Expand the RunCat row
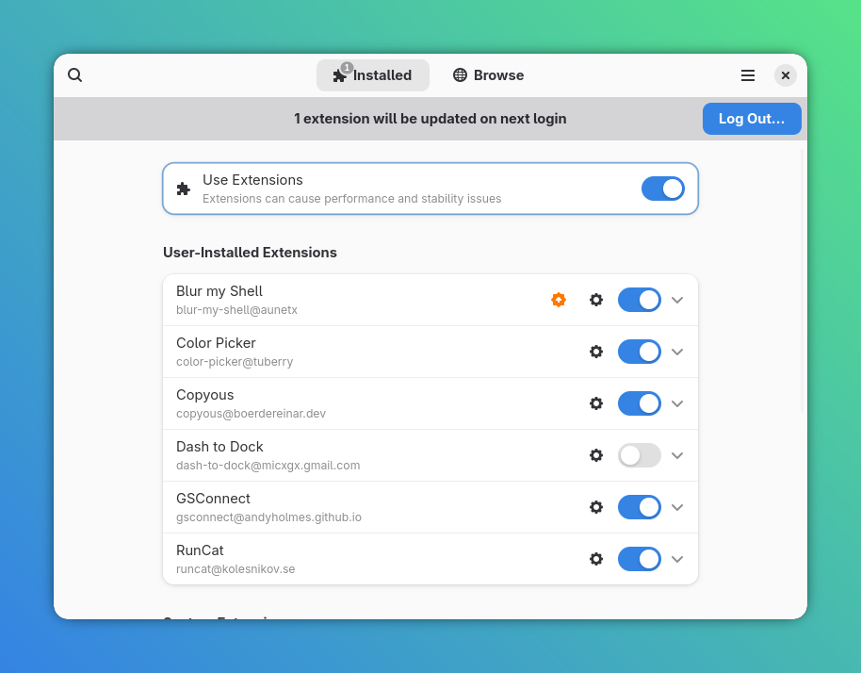 pos(677,559)
